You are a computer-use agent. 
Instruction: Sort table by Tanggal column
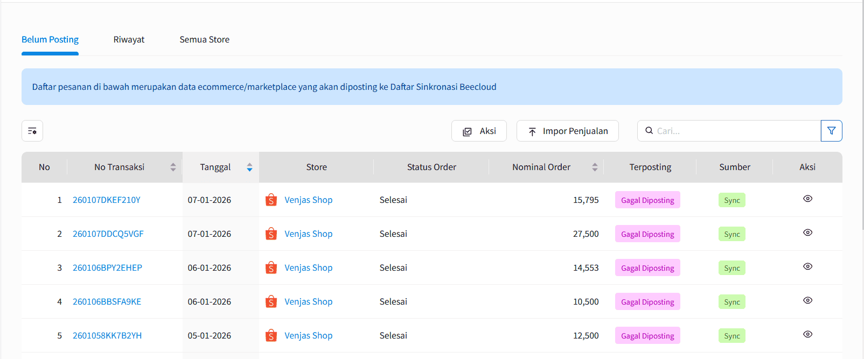[x=249, y=167]
